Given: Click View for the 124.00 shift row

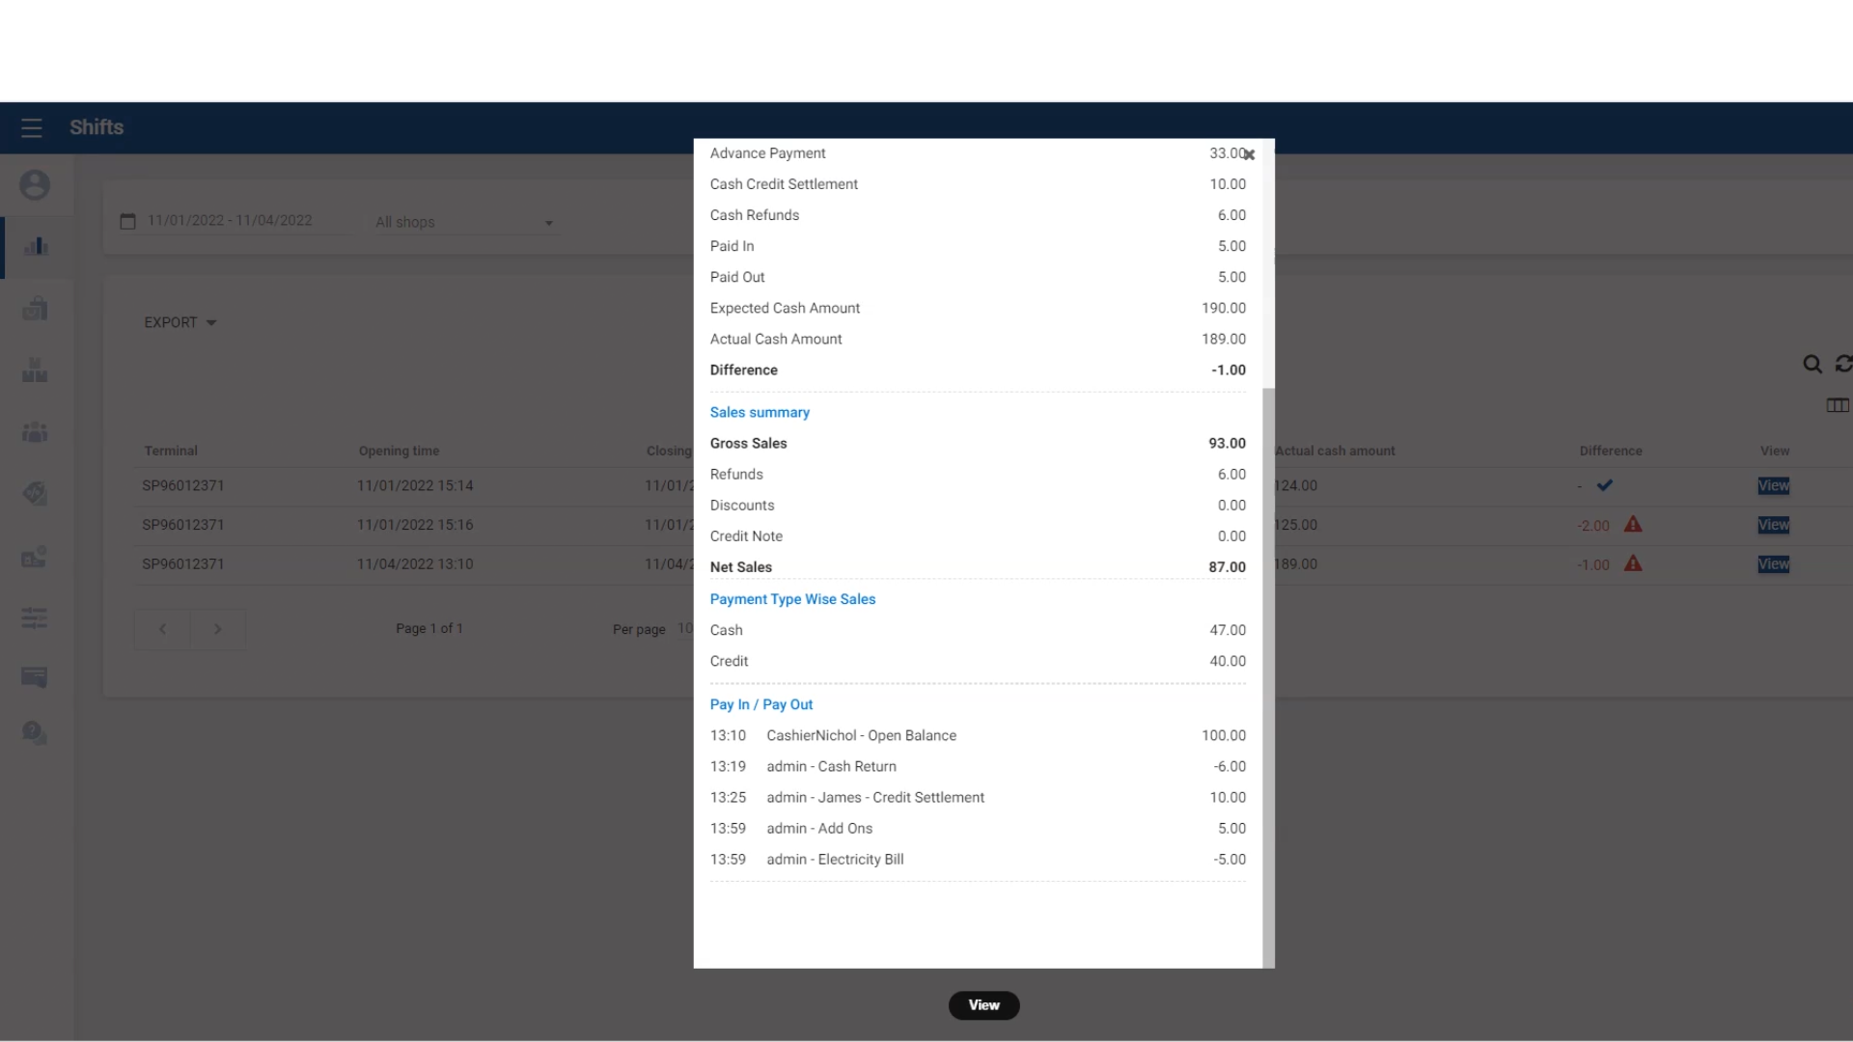Looking at the screenshot, I should [x=1773, y=486].
